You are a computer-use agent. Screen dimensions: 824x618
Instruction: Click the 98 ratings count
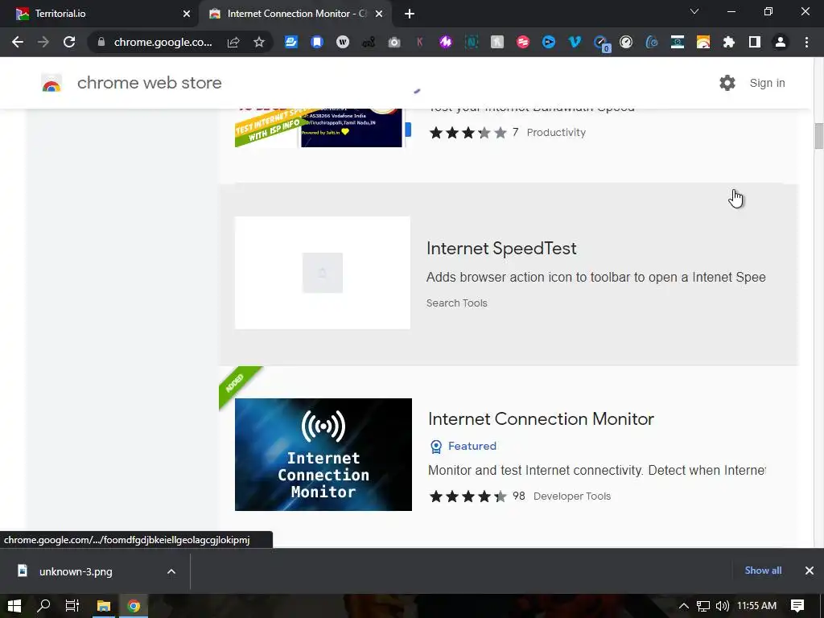pos(519,496)
